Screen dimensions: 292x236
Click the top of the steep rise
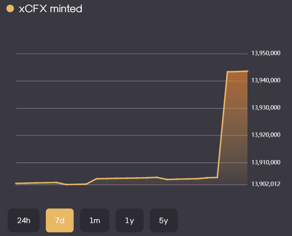point(228,72)
